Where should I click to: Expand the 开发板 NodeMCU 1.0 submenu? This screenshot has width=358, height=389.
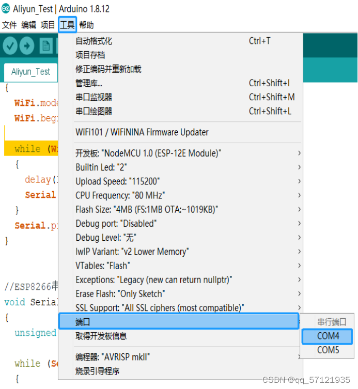click(x=180, y=153)
